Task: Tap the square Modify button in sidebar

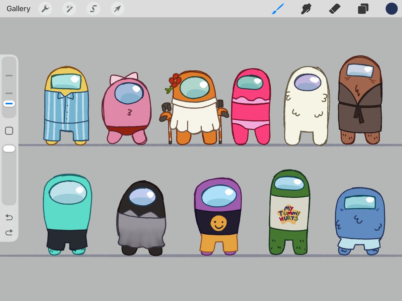Action: tap(9, 131)
